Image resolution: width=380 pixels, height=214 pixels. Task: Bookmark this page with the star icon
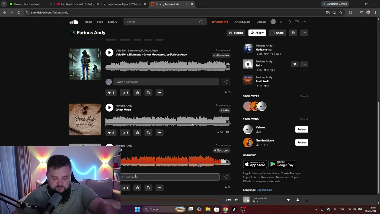[x=341, y=12]
